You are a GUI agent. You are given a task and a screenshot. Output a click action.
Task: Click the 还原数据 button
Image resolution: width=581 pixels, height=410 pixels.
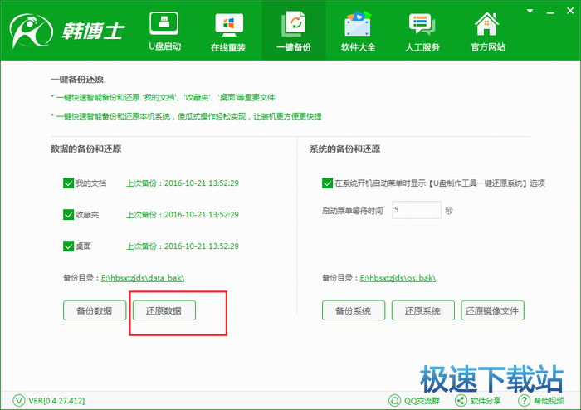coord(164,310)
